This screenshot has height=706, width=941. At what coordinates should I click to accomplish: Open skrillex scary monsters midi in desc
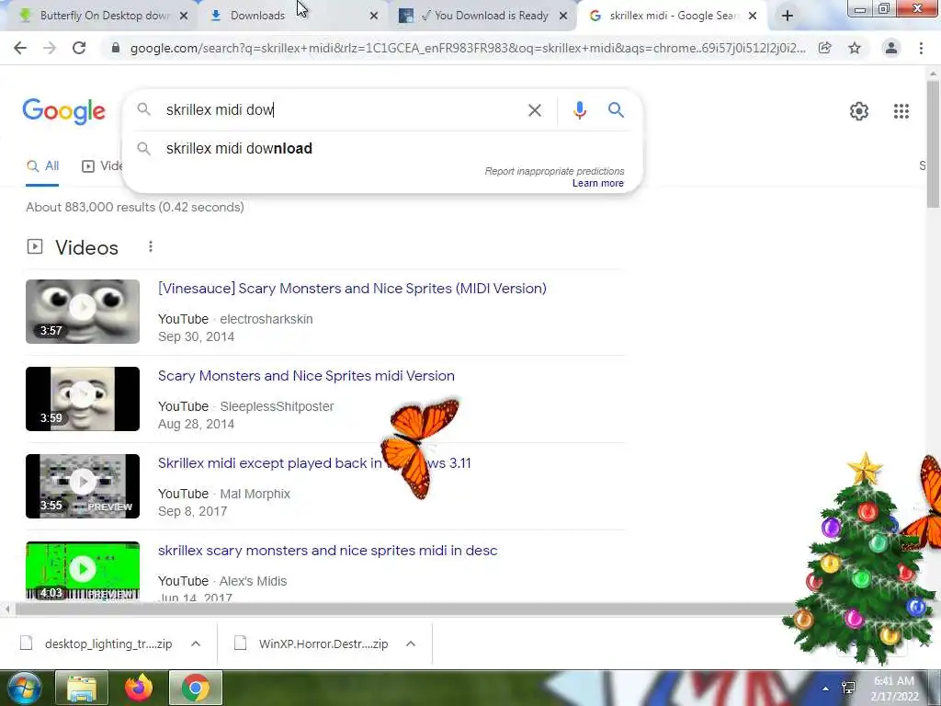pyautogui.click(x=328, y=551)
